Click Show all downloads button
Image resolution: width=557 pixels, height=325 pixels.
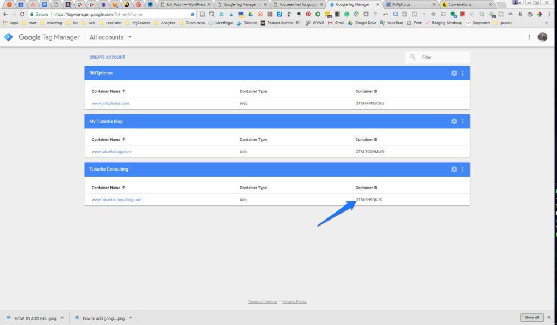coord(531,317)
